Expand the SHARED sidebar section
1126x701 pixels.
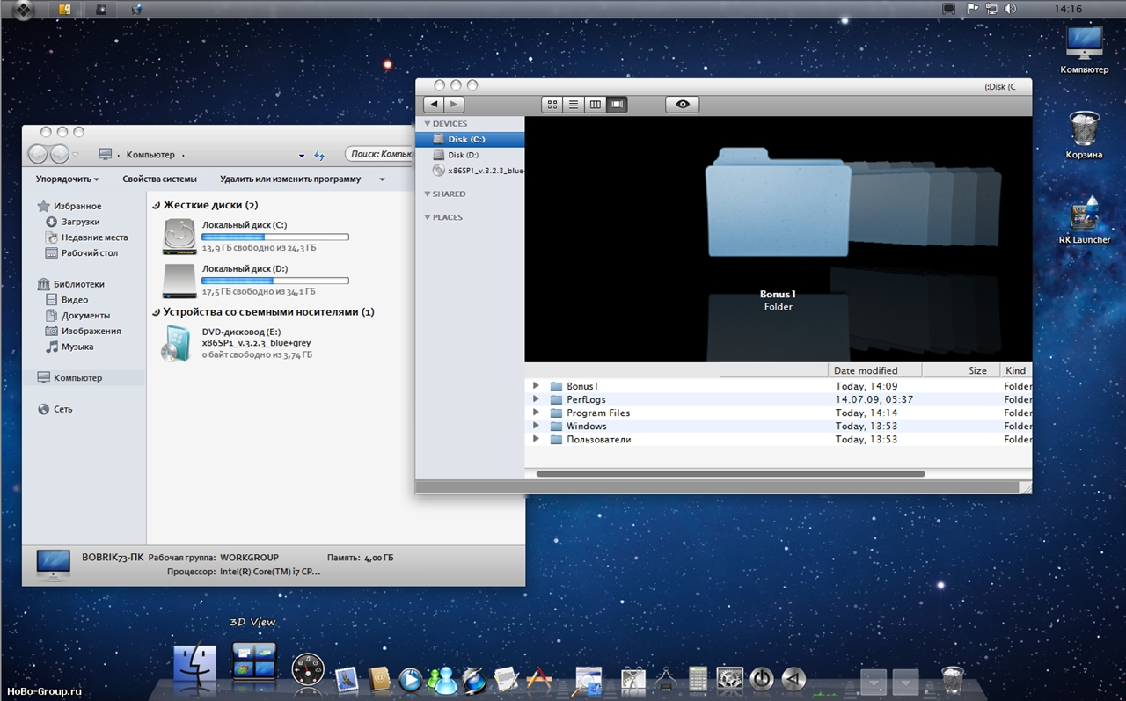pos(428,194)
